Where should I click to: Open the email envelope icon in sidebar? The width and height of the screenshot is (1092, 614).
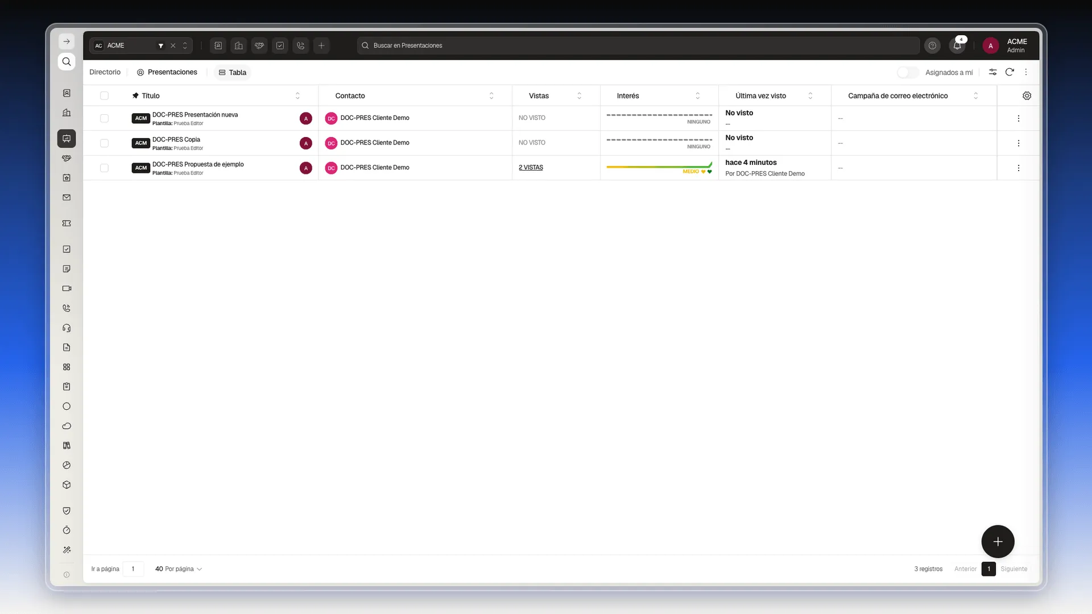(x=67, y=197)
